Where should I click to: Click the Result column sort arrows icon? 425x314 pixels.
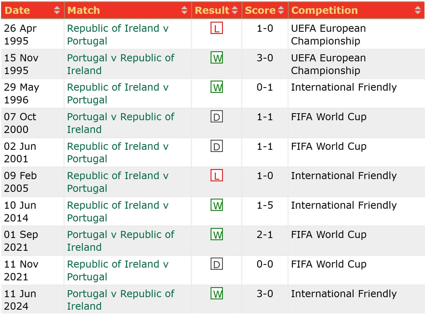235,10
